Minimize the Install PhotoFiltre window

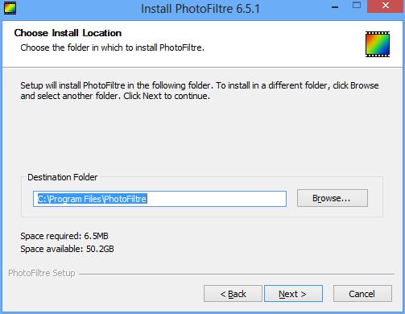pyautogui.click(x=335, y=7)
